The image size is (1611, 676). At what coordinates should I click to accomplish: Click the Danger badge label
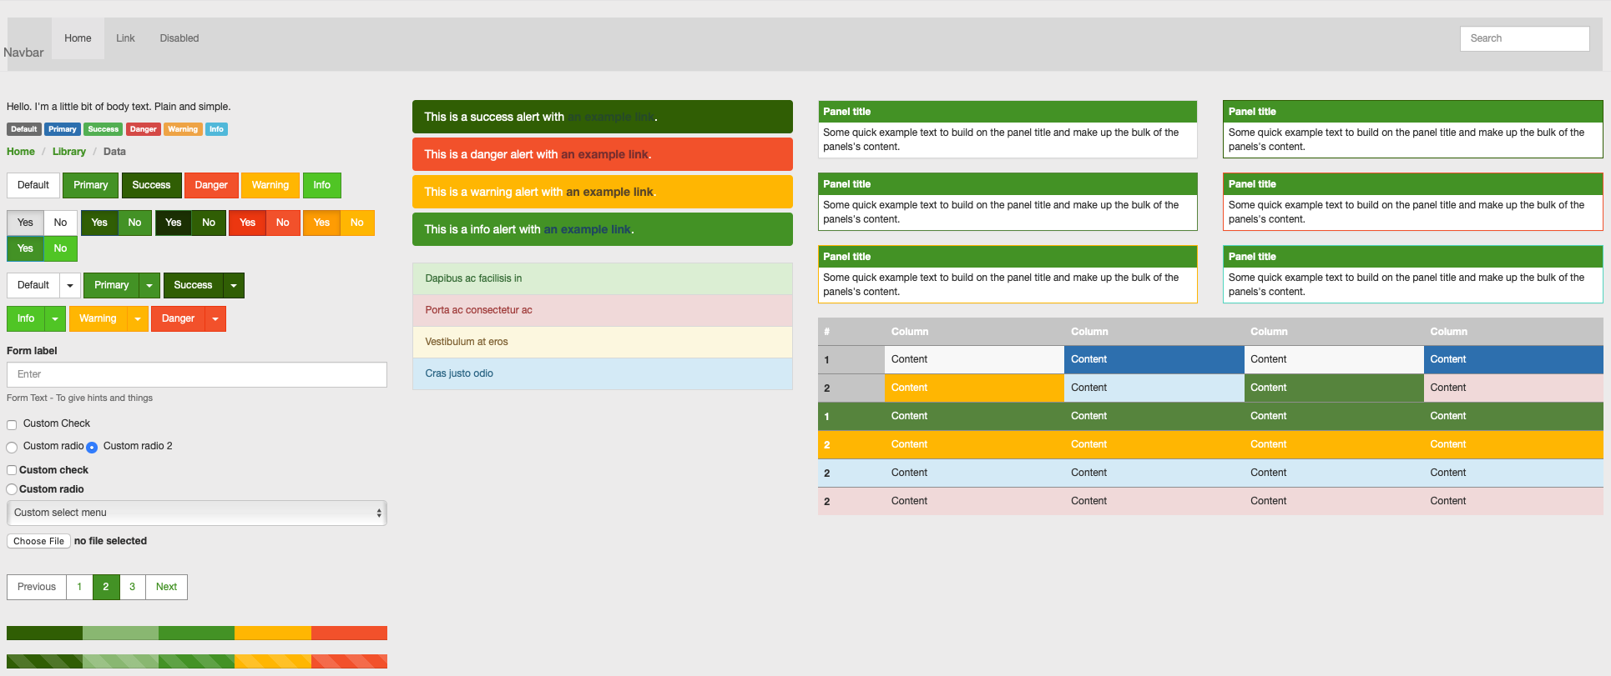[143, 129]
